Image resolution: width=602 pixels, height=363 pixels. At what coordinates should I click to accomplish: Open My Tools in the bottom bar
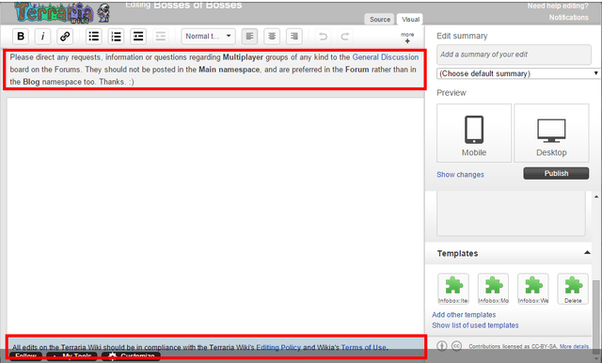point(72,356)
